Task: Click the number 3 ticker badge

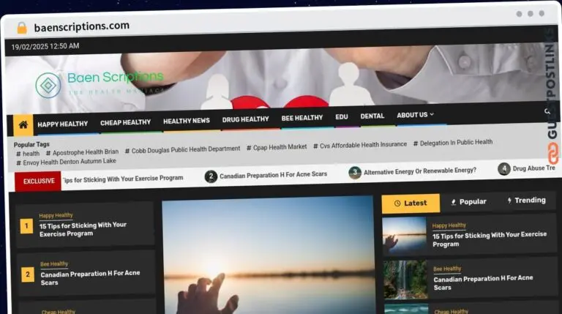Action: [355, 173]
